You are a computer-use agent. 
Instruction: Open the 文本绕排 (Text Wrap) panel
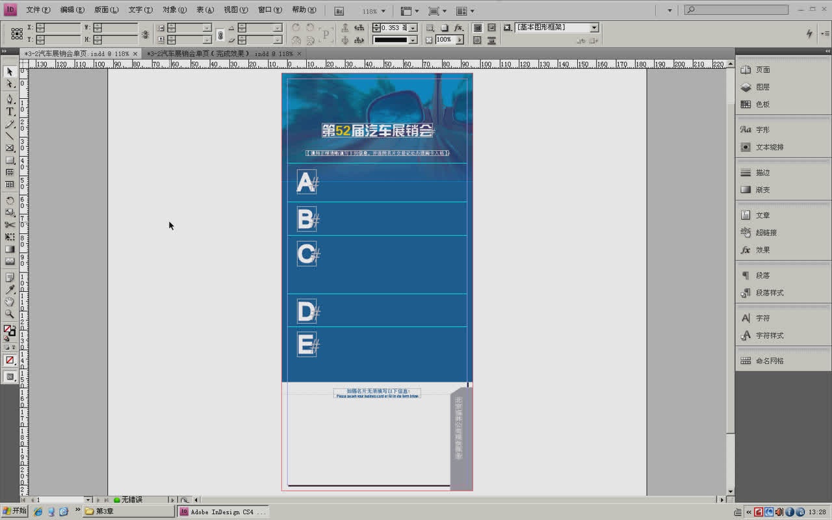point(770,148)
